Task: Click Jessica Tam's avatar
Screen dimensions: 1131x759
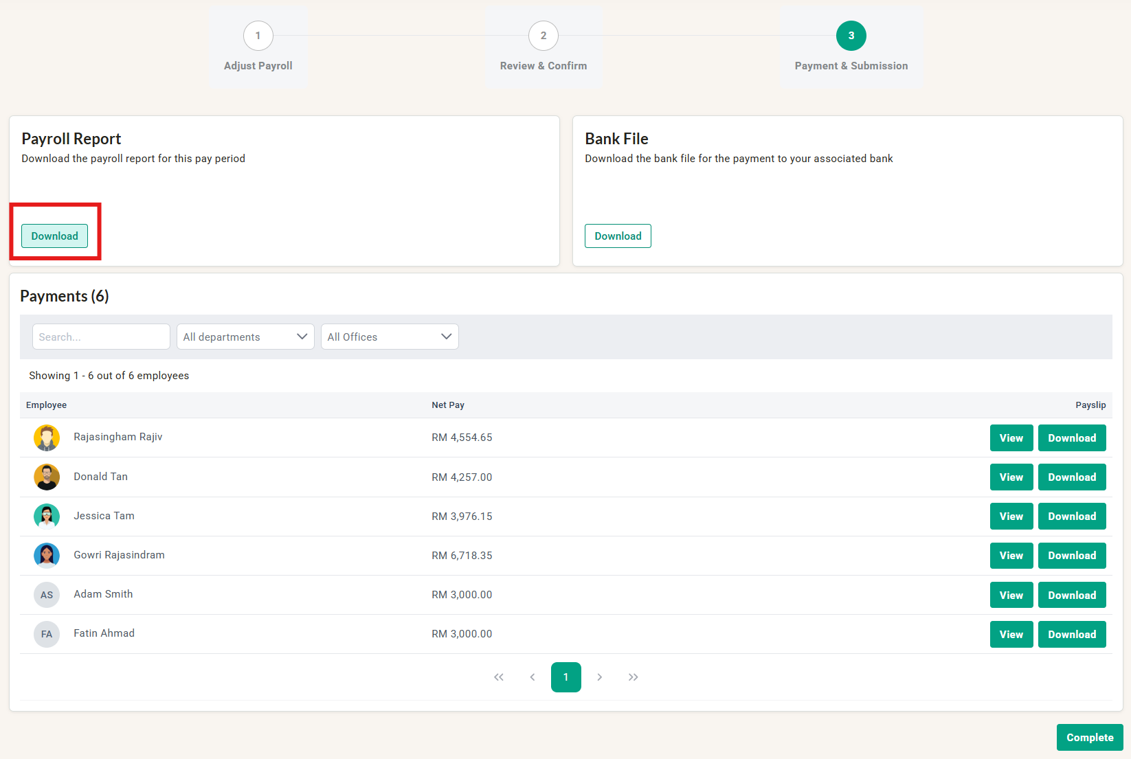Action: pos(47,516)
